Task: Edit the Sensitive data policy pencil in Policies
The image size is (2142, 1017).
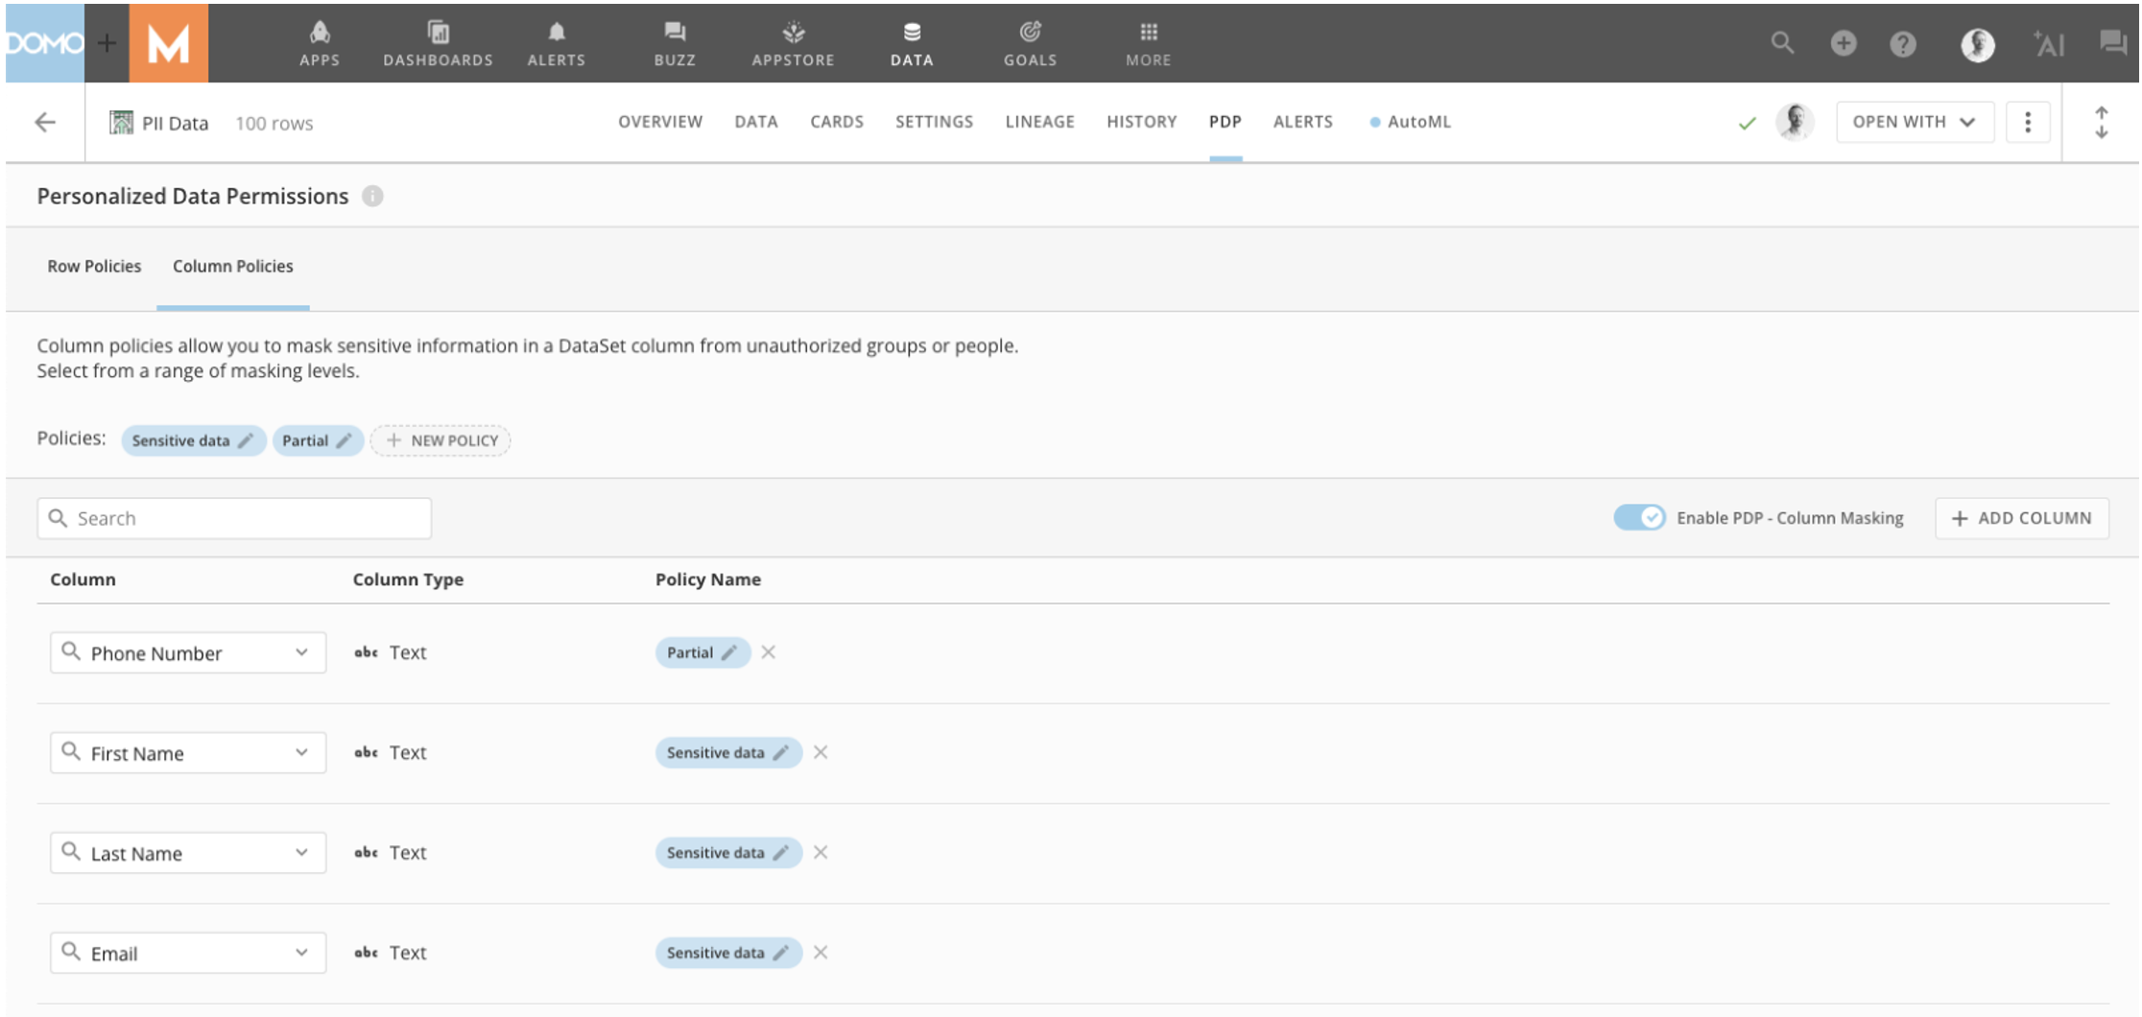Action: coord(246,440)
